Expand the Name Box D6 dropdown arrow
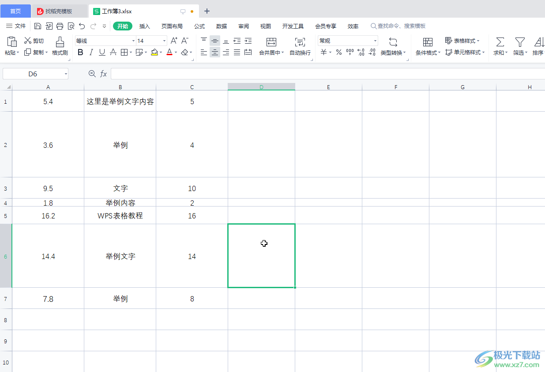Image resolution: width=545 pixels, height=372 pixels. [x=66, y=74]
